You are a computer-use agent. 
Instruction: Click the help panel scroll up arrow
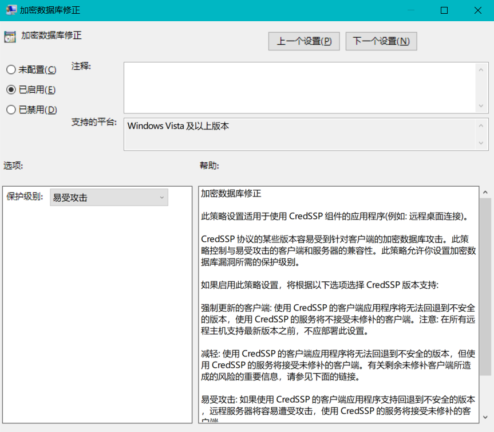pos(485,192)
